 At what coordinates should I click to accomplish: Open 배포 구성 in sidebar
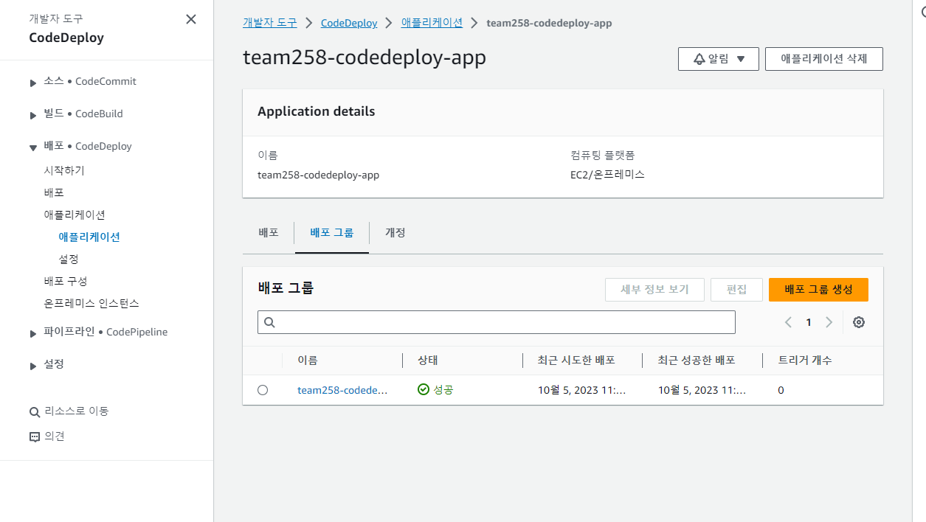tap(66, 281)
